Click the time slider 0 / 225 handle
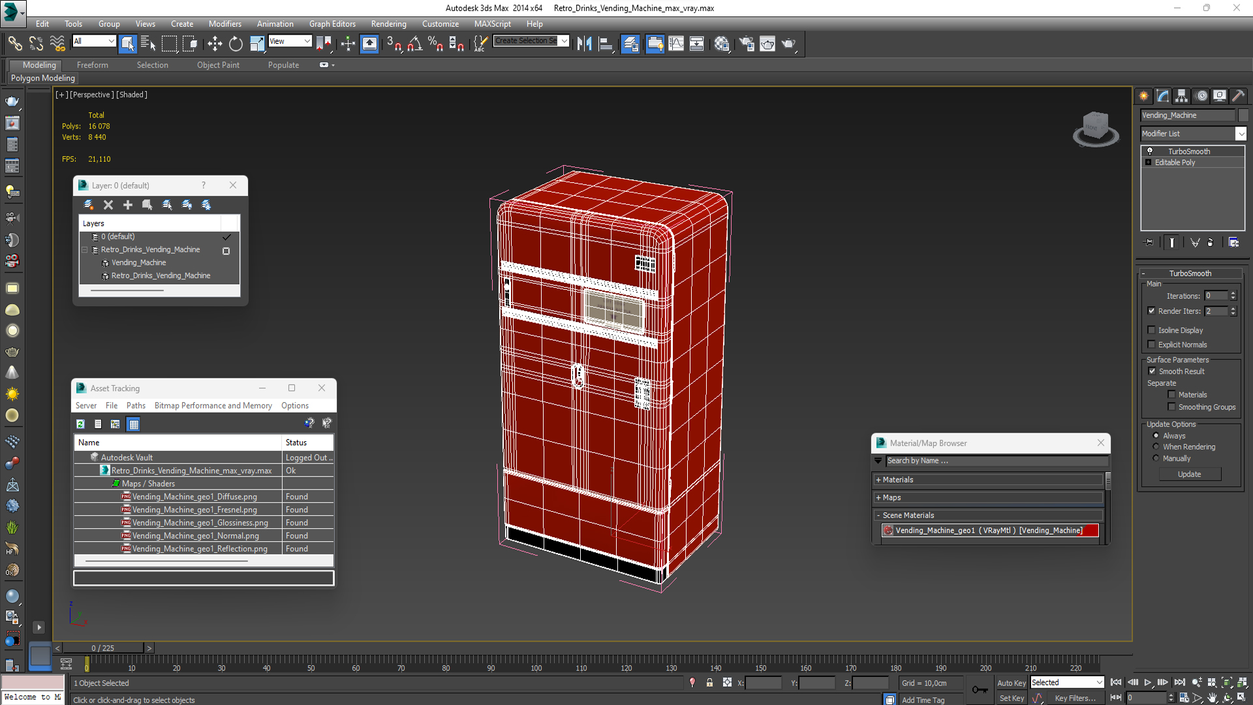1253x705 pixels. pos(103,648)
